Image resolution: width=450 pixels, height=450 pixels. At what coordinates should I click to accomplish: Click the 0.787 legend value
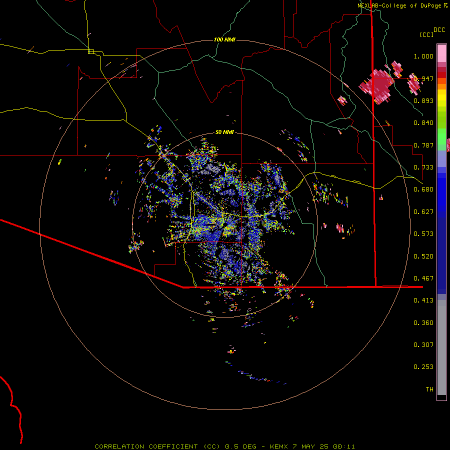pos(423,145)
